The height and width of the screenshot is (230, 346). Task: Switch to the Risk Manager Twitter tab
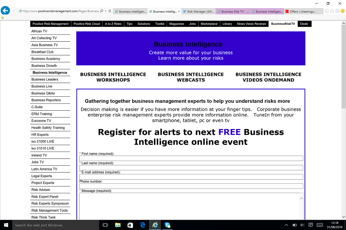[198, 11]
